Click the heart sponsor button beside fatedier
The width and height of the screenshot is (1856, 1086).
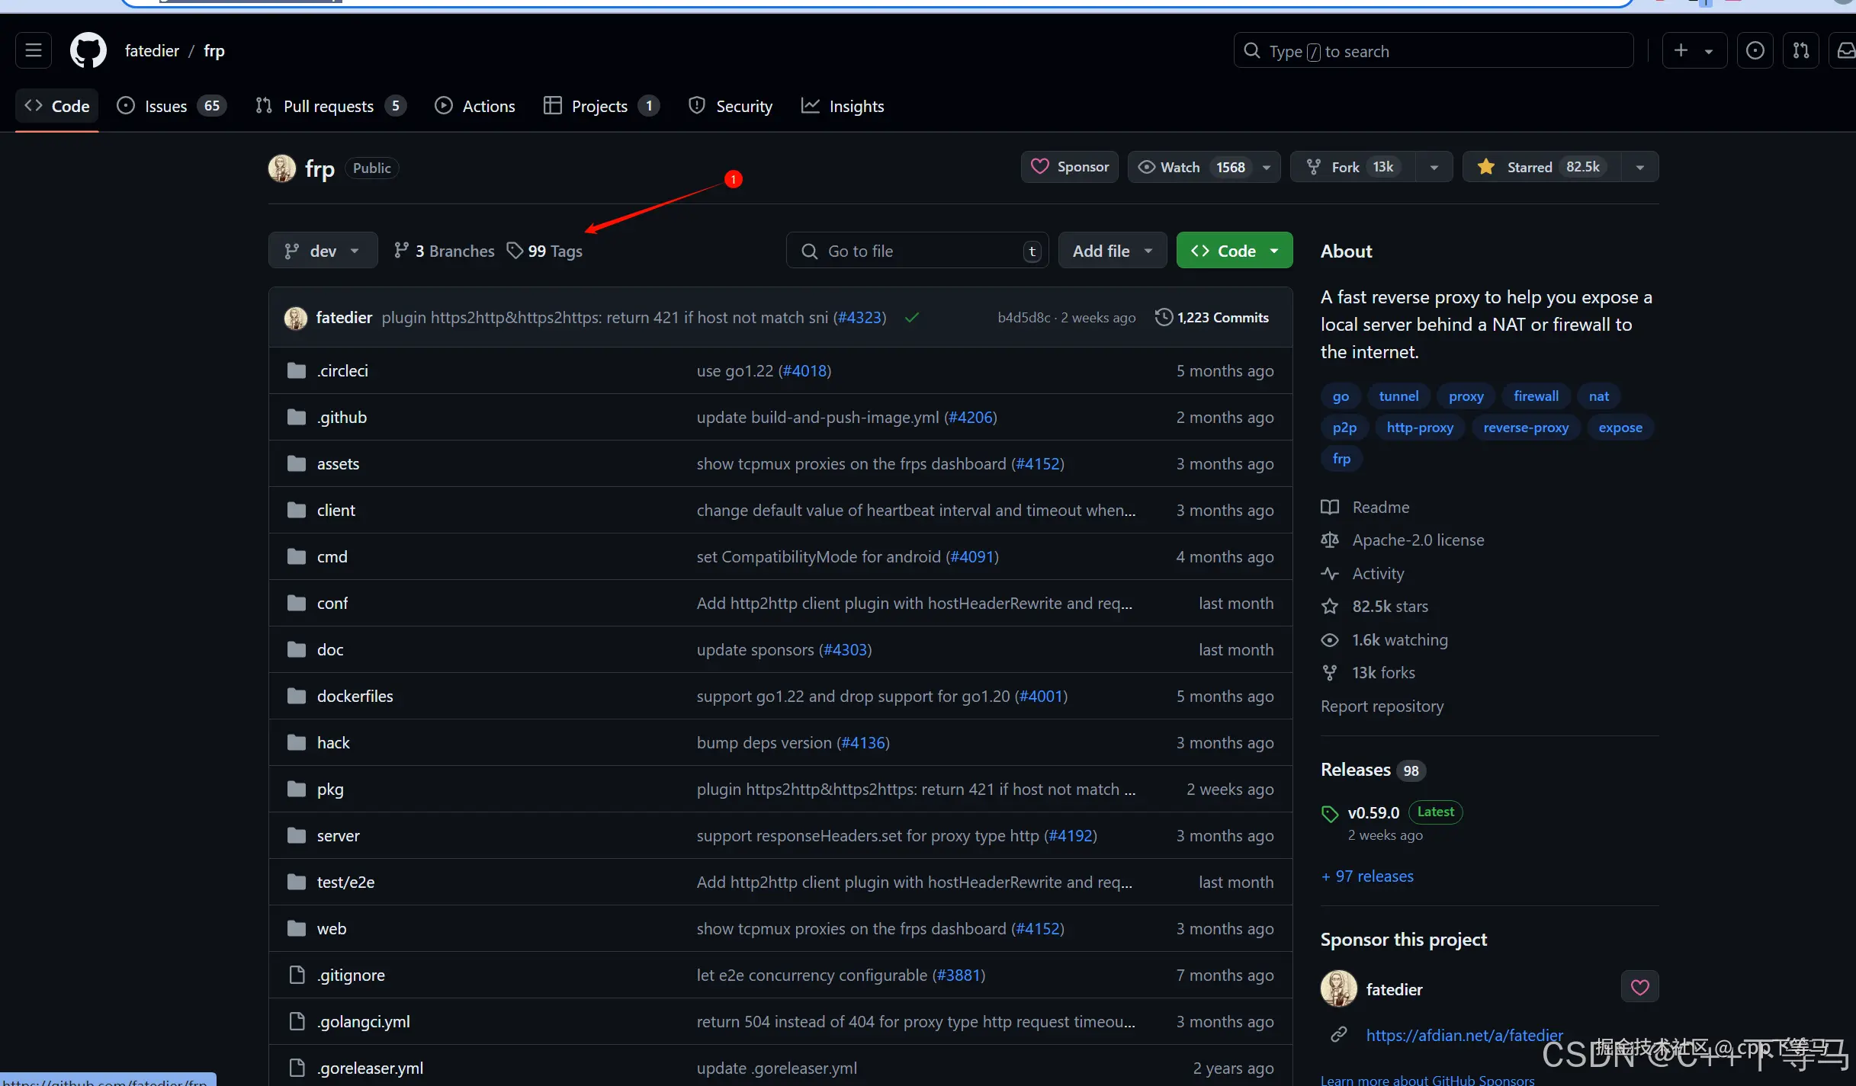coord(1640,988)
